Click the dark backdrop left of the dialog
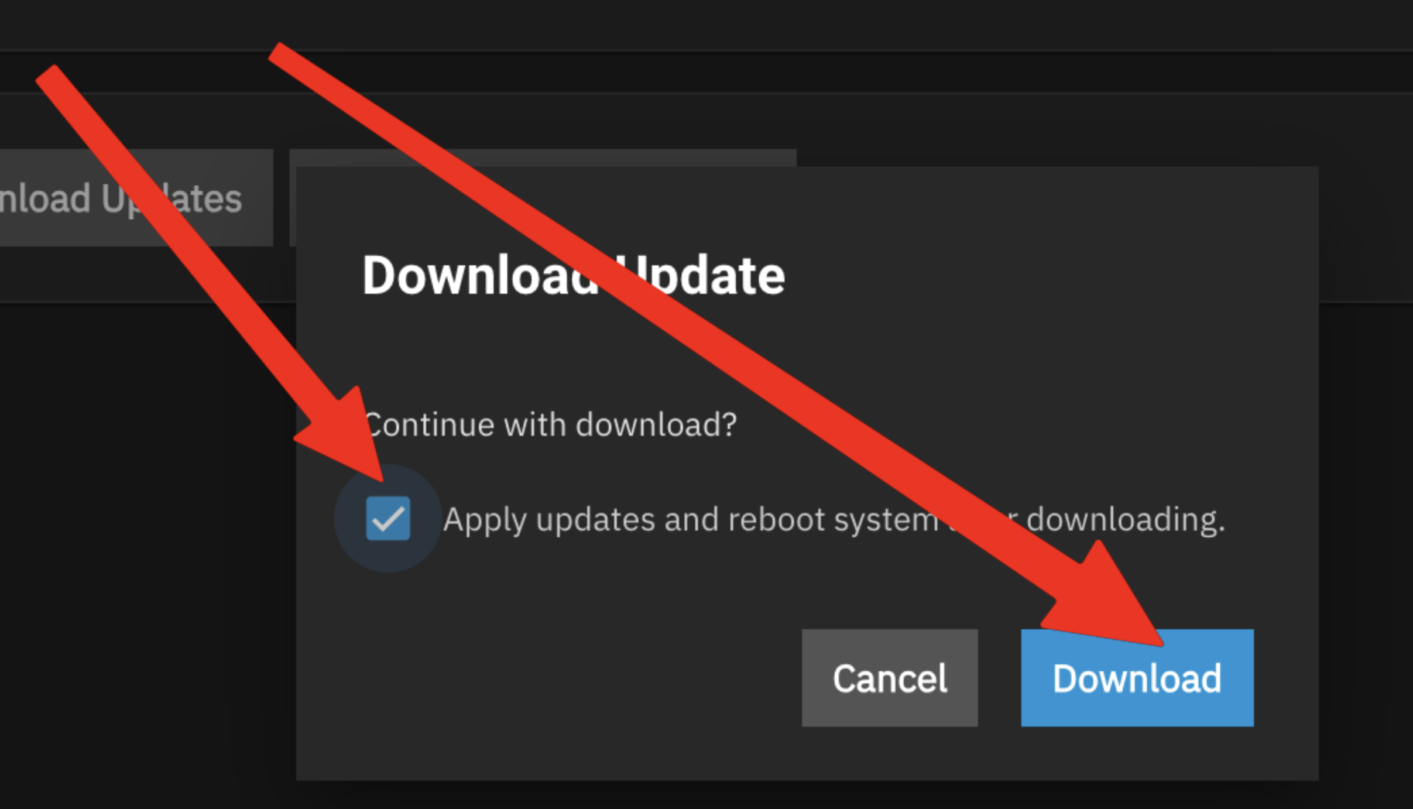 click(146, 527)
